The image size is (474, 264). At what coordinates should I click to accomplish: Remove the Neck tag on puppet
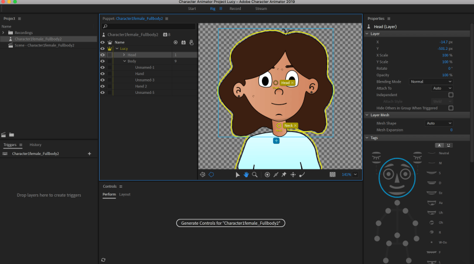(295, 126)
